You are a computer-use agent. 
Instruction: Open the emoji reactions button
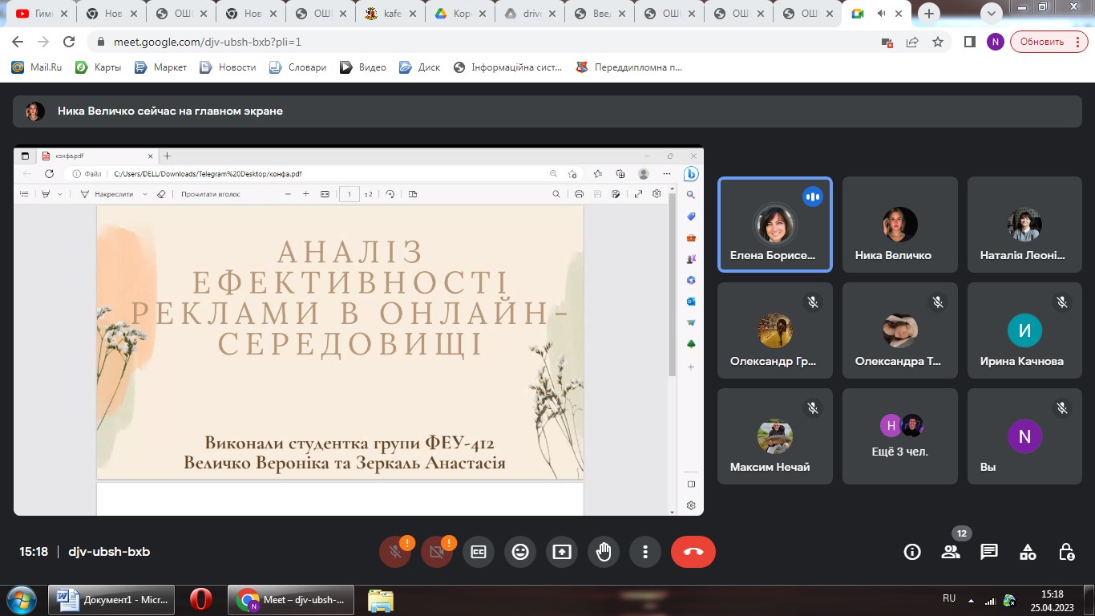pos(520,552)
